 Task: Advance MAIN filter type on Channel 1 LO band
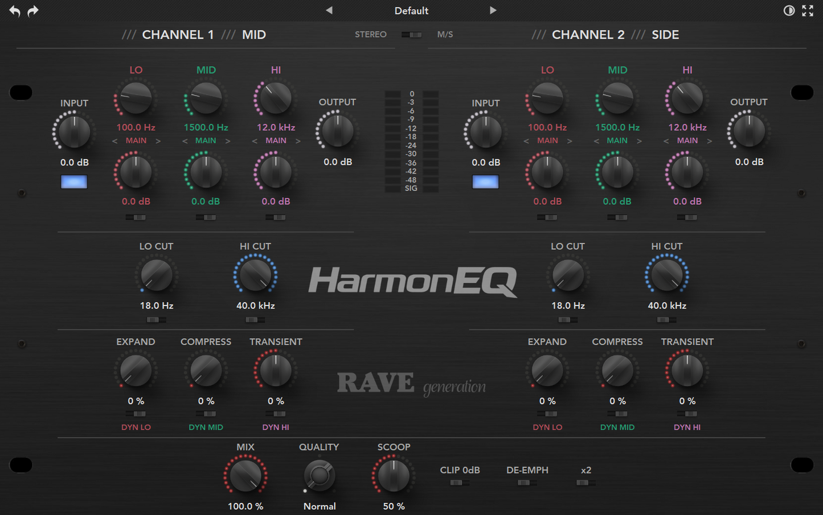(158, 140)
